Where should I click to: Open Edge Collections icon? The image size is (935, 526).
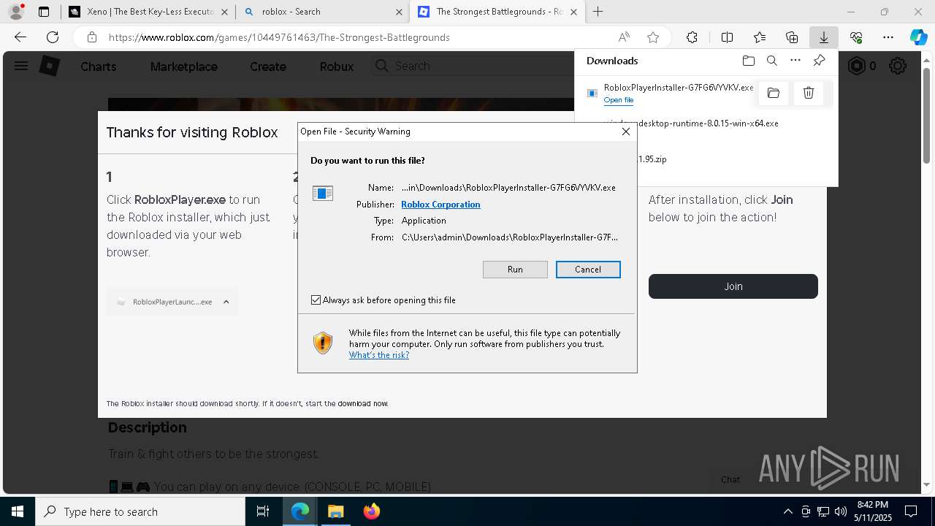click(792, 37)
